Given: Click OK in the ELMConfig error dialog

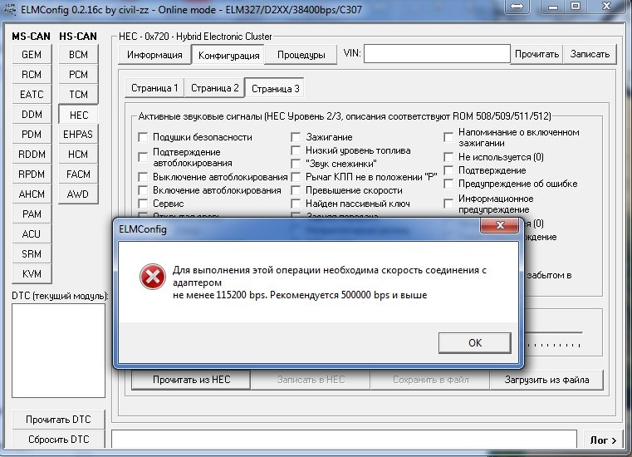Looking at the screenshot, I should (x=475, y=343).
